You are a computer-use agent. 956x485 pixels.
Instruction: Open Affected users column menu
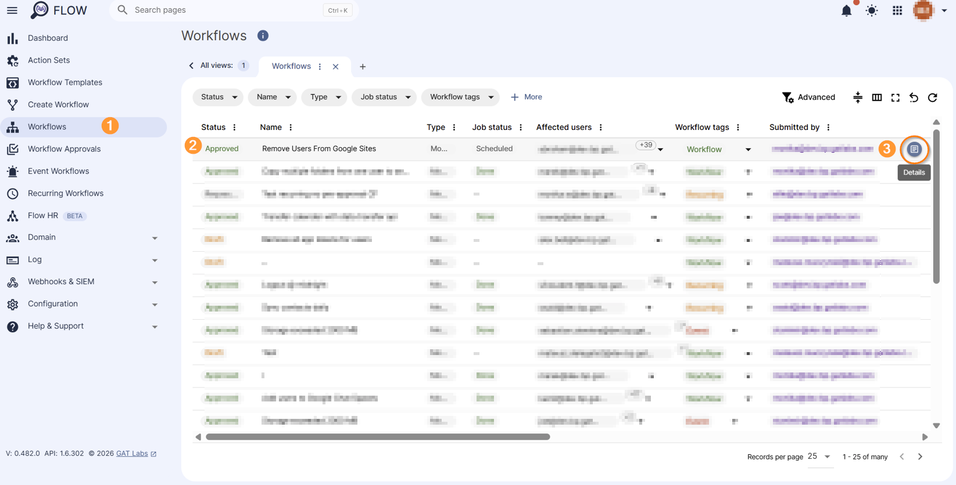pyautogui.click(x=601, y=128)
